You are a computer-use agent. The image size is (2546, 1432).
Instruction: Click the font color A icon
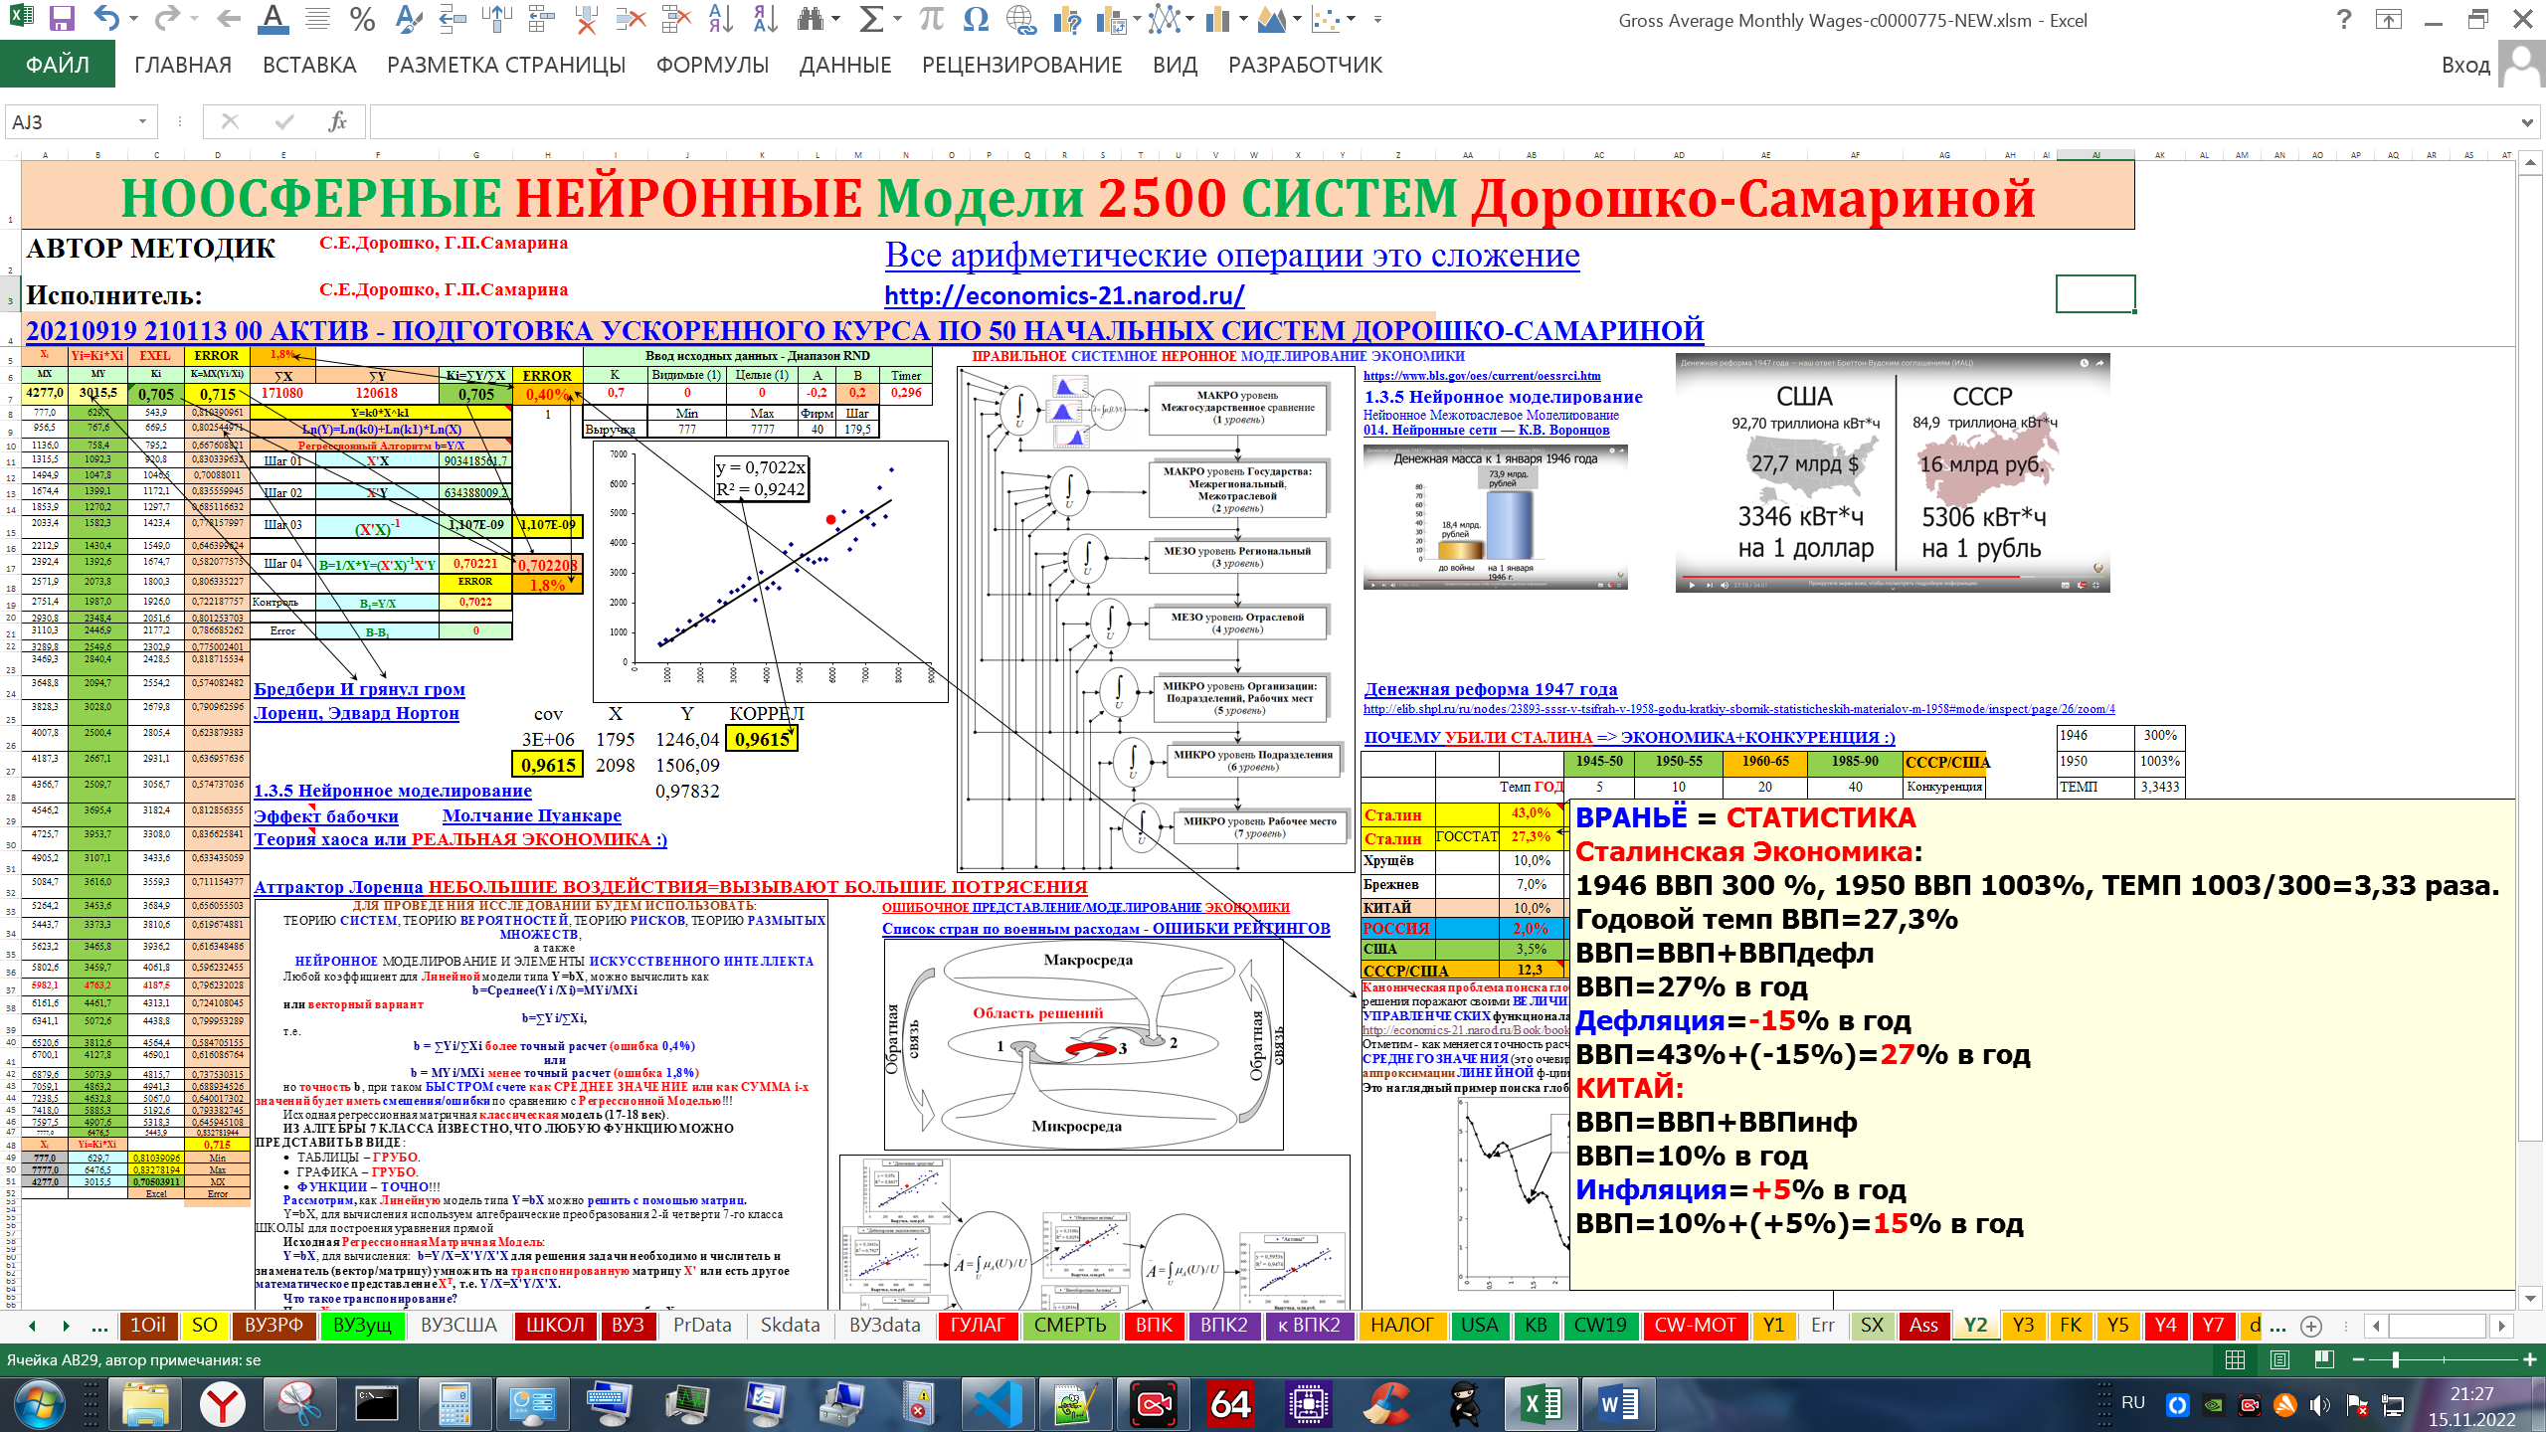[272, 19]
